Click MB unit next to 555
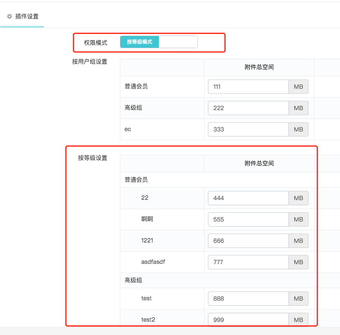This screenshot has width=340, height=335. point(298,219)
